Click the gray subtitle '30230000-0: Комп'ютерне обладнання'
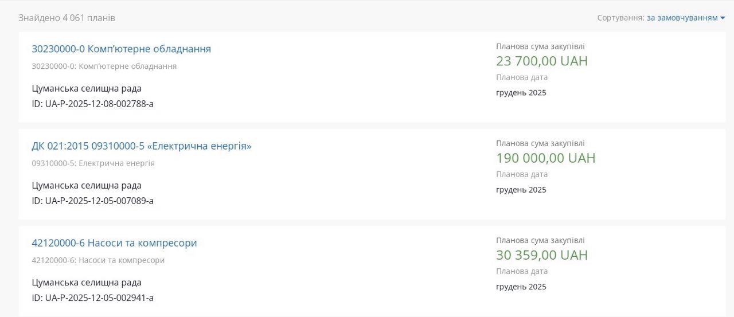Screen dimensions: 734x317 click(x=104, y=66)
